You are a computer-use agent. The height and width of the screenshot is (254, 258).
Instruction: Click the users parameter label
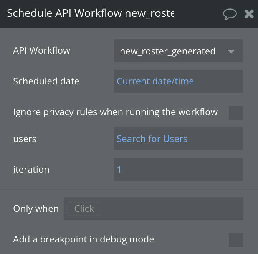tap(25, 139)
